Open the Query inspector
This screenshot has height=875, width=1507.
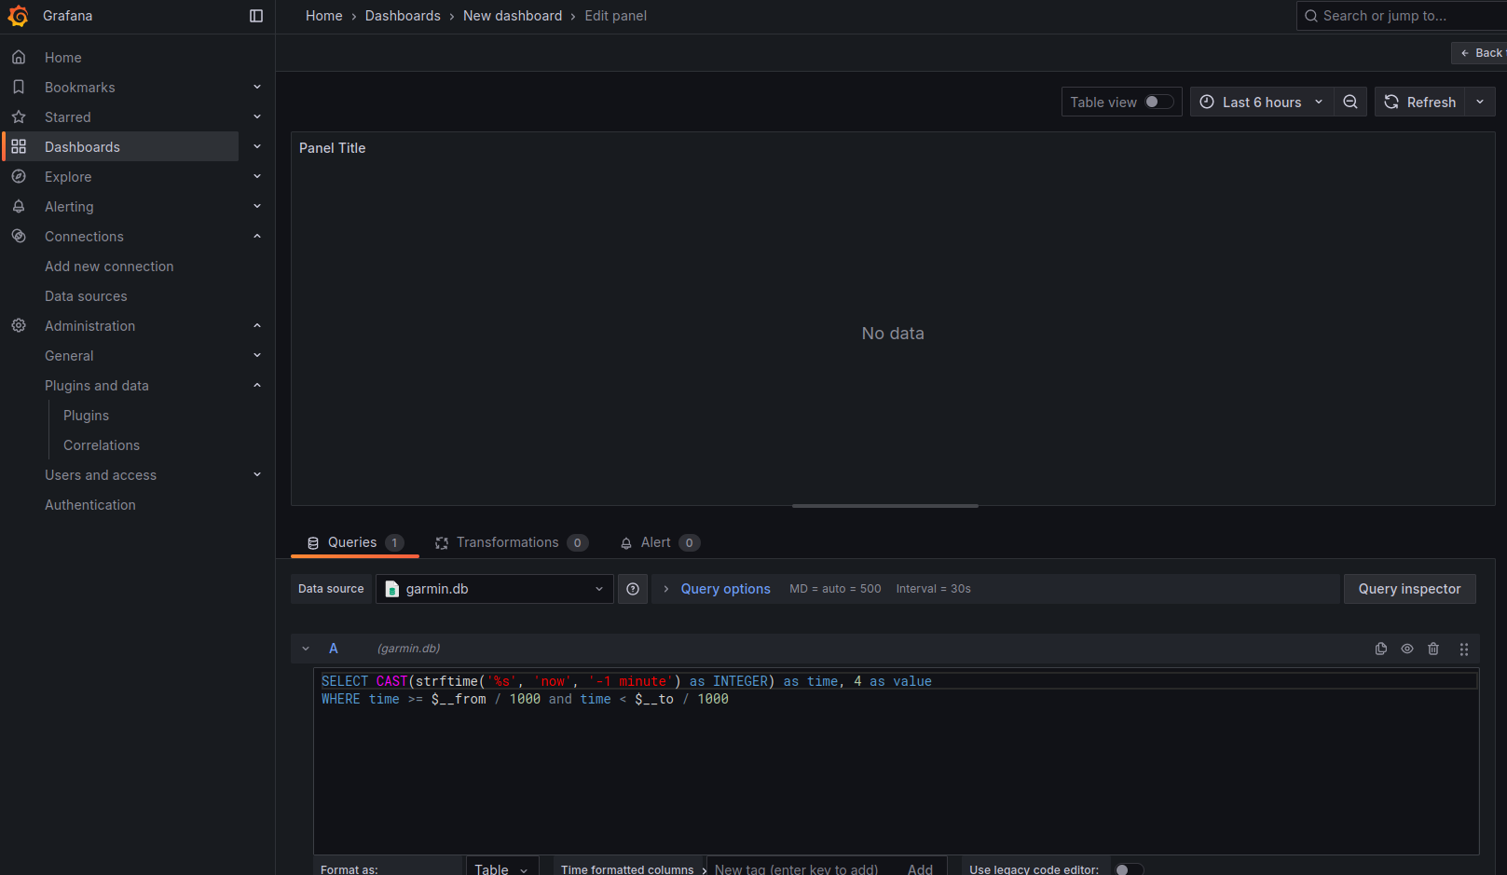coord(1410,589)
